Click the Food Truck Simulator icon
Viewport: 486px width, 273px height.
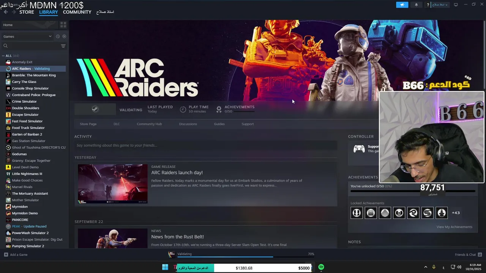pyautogui.click(x=8, y=128)
